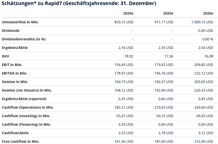
Task: Click the EBIT in Mio. row label
Action: pos(12,65)
